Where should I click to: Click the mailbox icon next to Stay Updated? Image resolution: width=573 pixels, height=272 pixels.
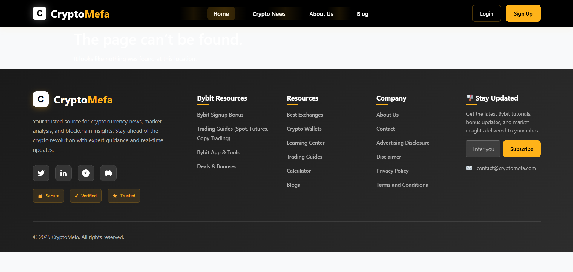coord(470,98)
